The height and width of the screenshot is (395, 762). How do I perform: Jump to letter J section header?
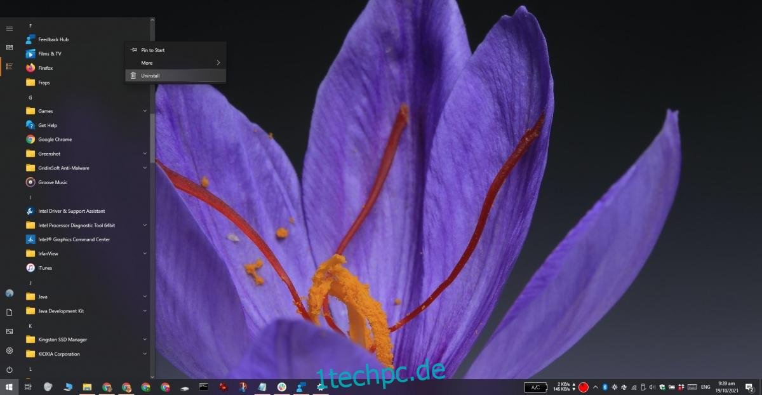[30, 283]
